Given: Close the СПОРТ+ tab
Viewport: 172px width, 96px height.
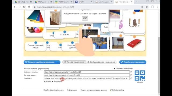Looking at the screenshot, I should (x=91, y=2).
